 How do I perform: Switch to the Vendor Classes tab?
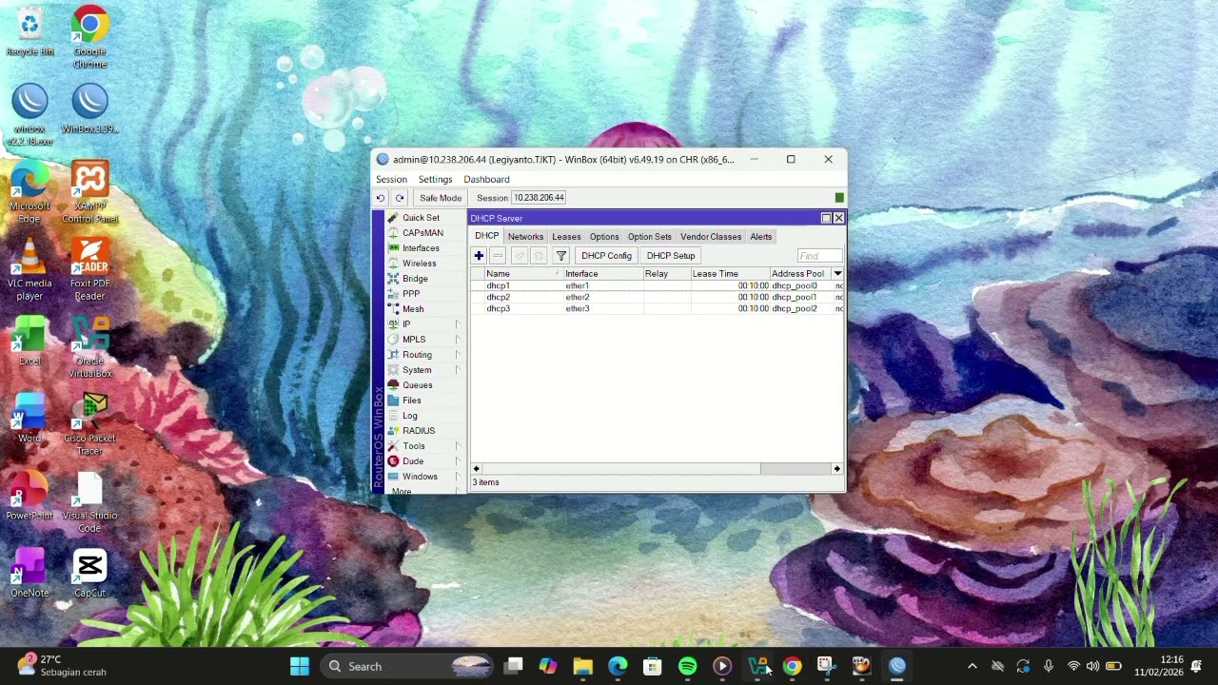(x=711, y=237)
